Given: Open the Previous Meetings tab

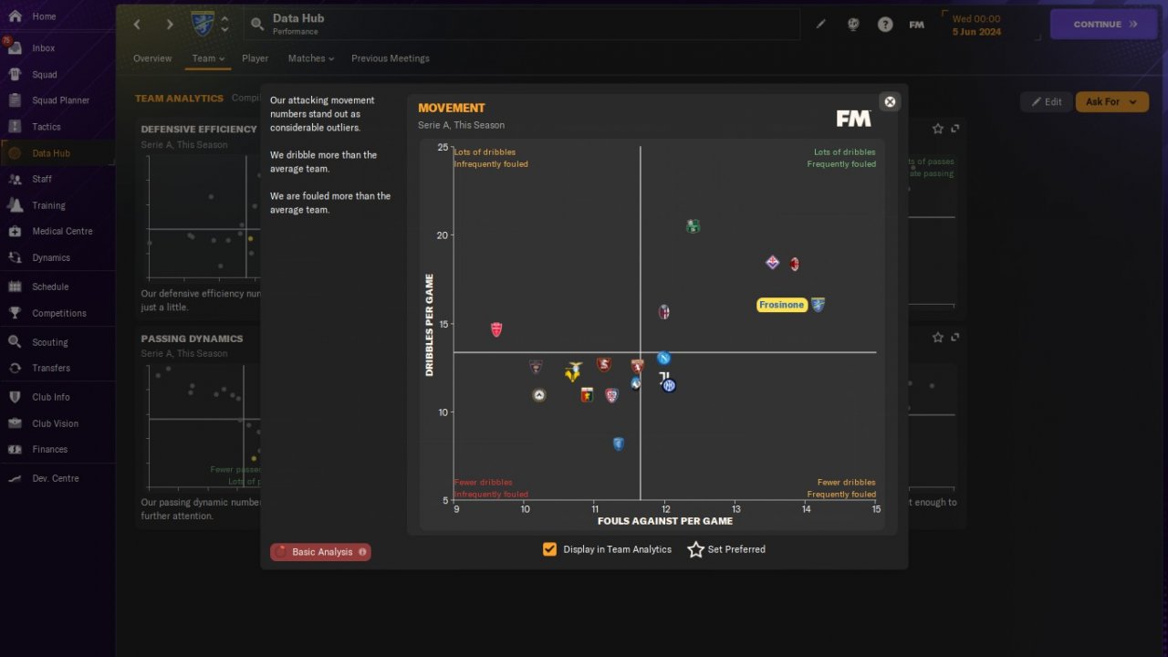Looking at the screenshot, I should (x=391, y=58).
